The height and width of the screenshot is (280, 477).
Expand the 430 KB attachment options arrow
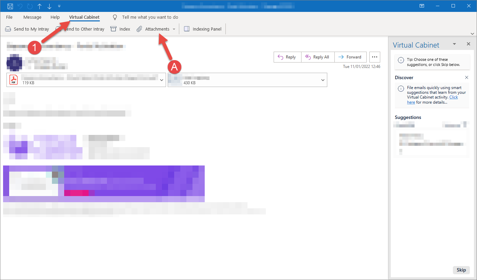pos(323,80)
